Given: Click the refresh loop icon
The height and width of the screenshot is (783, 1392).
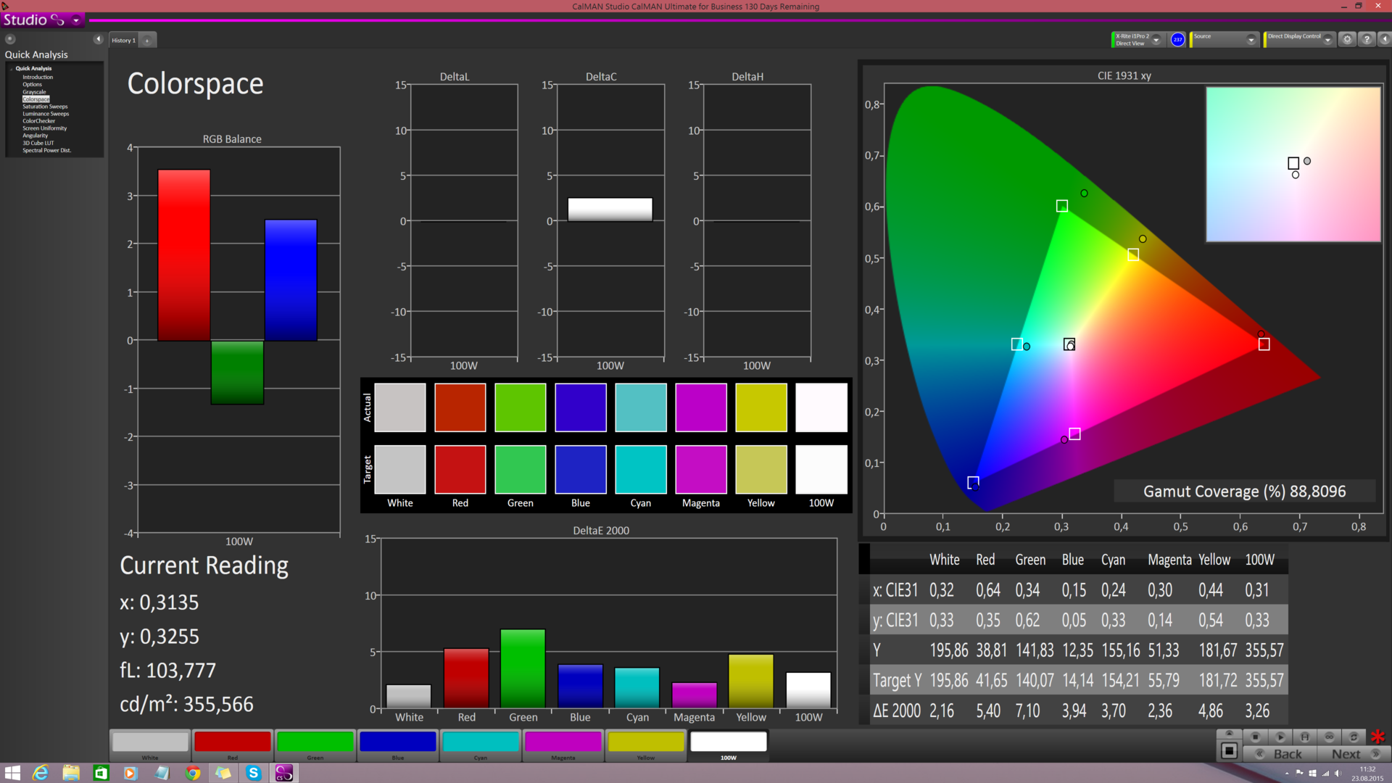Looking at the screenshot, I should tap(1354, 737).
